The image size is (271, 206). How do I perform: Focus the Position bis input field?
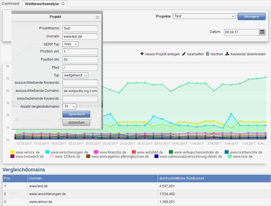pos(80,60)
